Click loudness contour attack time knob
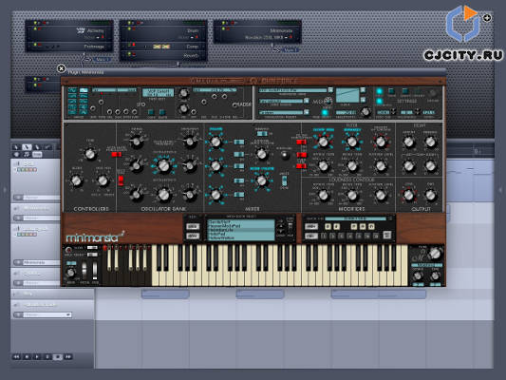 (323, 195)
